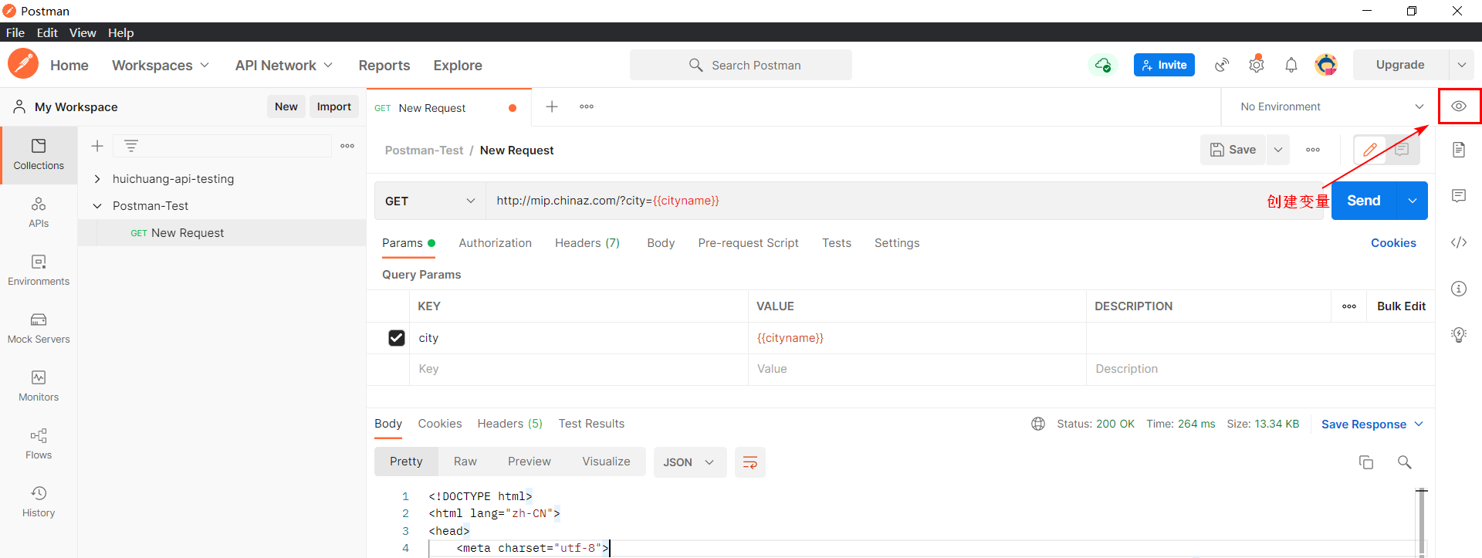Open collections more options ellipsis
This screenshot has width=1482, height=558.
347,146
